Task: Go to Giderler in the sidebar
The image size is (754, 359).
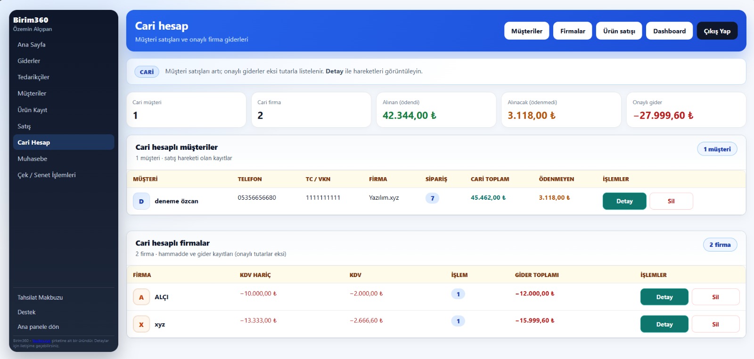Action: (x=64, y=61)
